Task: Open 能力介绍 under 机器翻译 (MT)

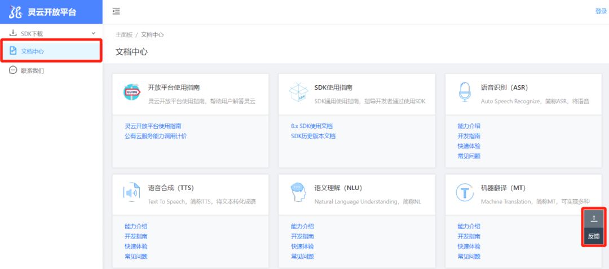Action: (469, 226)
